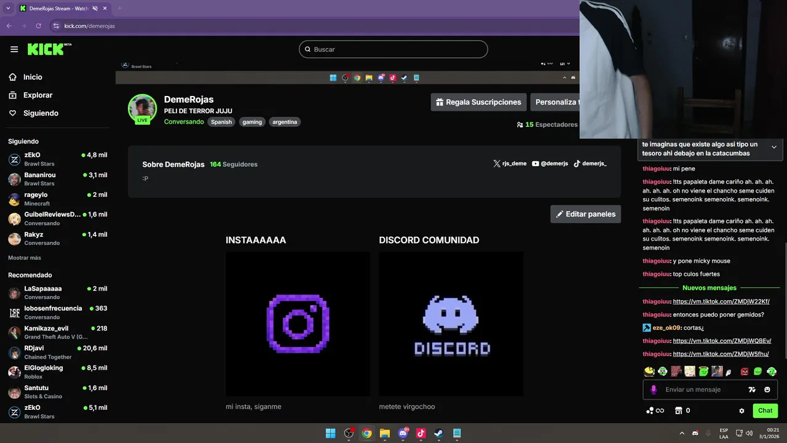Insert the yellow duck emote
Image resolution: width=787 pixels, height=443 pixels.
pos(649,371)
